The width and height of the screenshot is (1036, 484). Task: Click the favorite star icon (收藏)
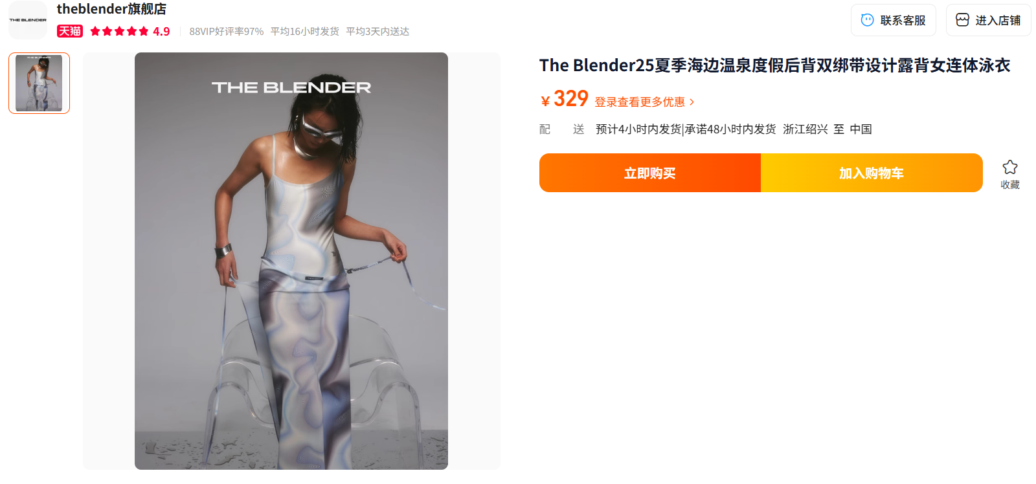pyautogui.click(x=1009, y=167)
